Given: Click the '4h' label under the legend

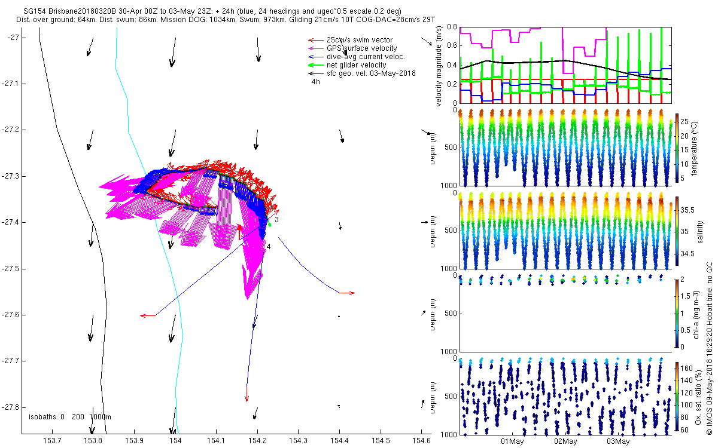Looking at the screenshot, I should click(x=316, y=82).
